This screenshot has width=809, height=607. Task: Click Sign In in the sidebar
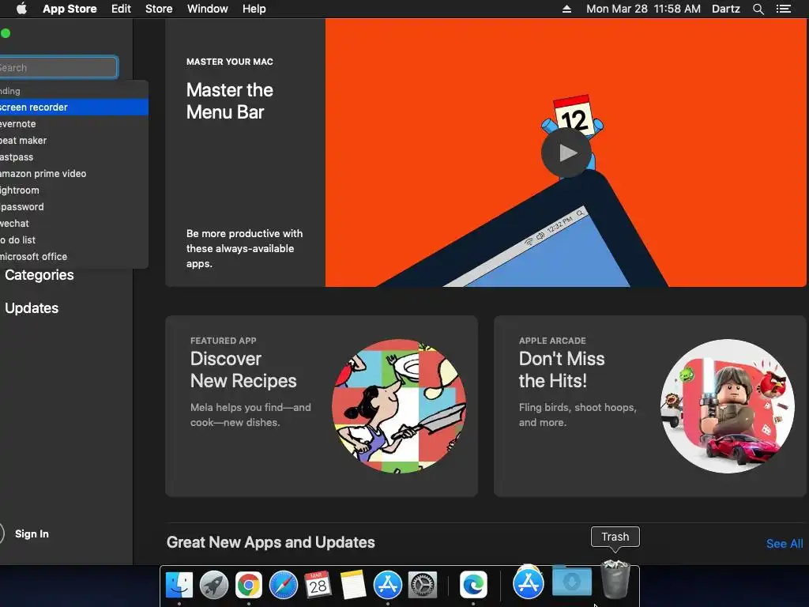[x=32, y=533]
